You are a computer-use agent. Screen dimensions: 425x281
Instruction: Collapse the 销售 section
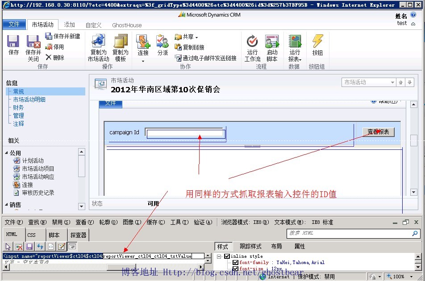6,205
